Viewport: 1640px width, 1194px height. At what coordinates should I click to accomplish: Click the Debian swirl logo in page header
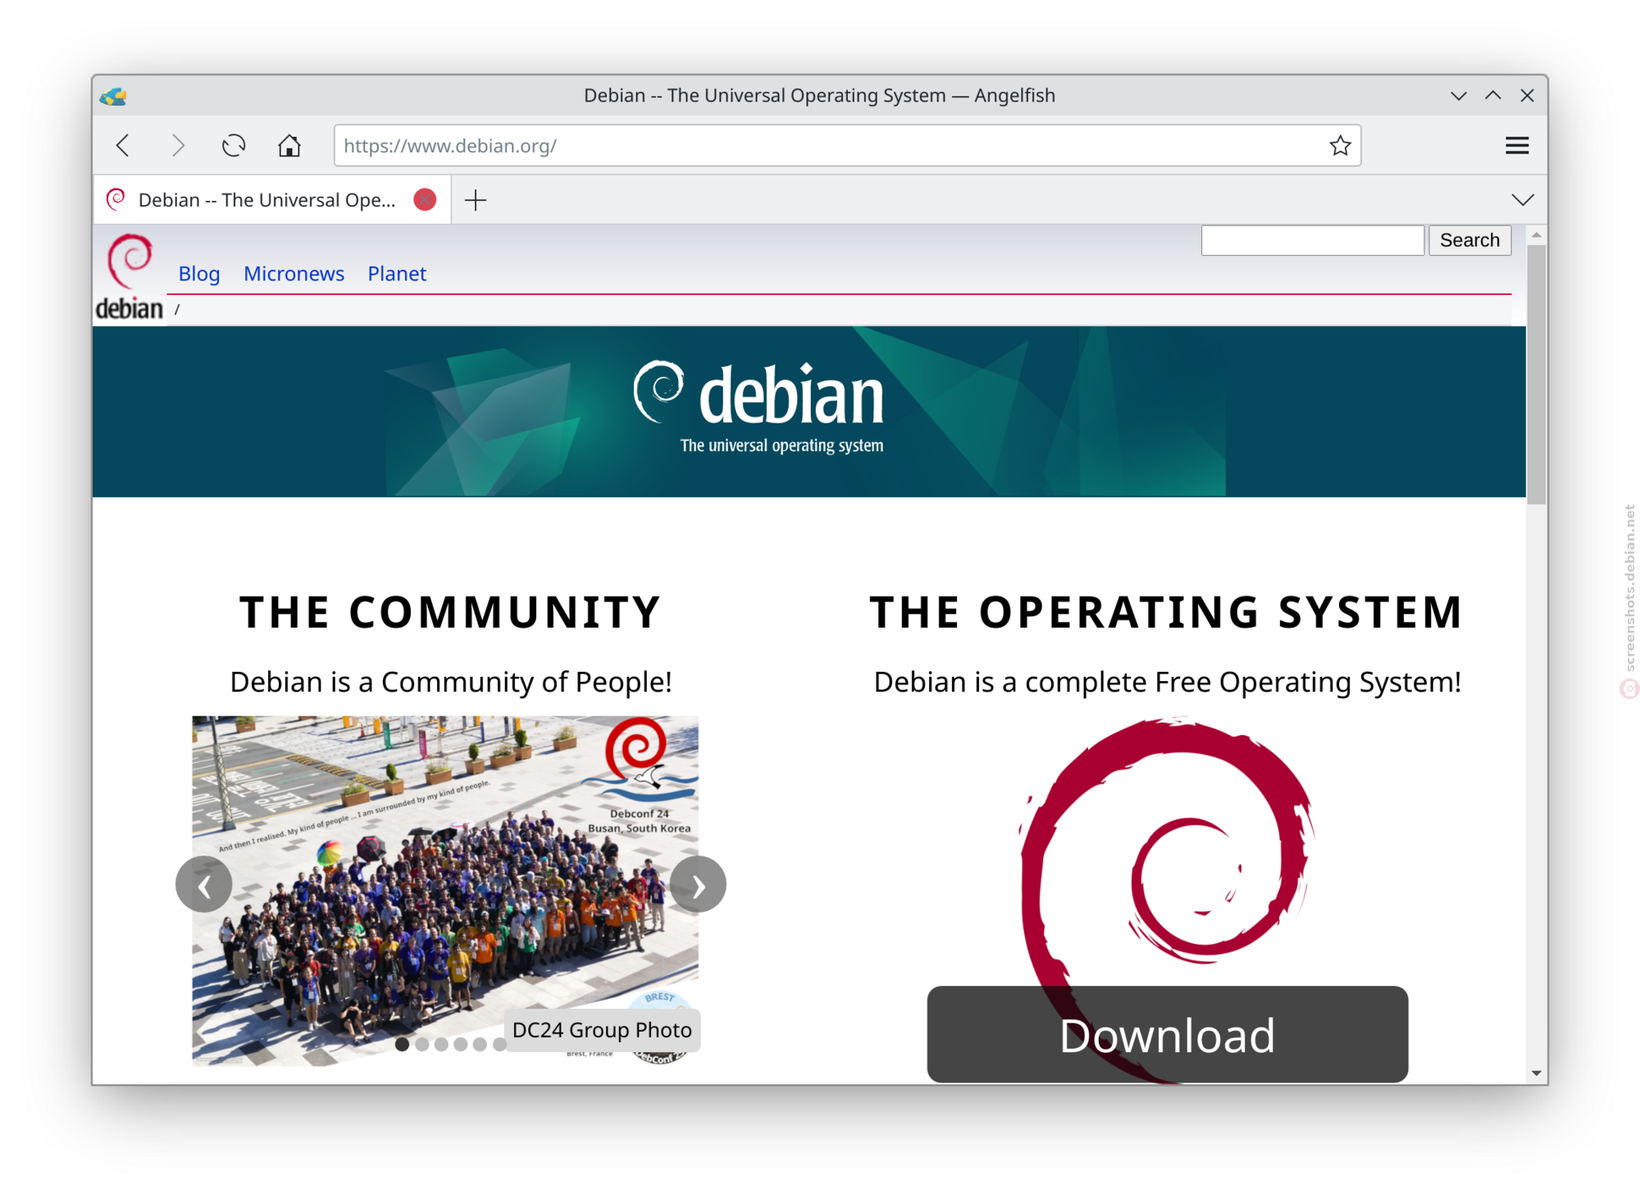click(x=130, y=277)
